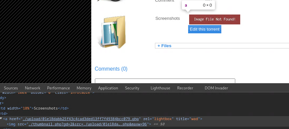Click the Screenshots label on the page
The width and height of the screenshot is (289, 129).
point(168,18)
